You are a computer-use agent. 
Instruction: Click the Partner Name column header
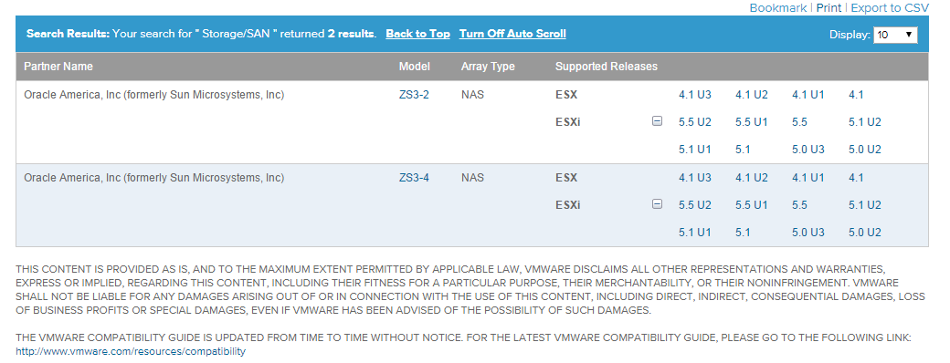coord(58,67)
